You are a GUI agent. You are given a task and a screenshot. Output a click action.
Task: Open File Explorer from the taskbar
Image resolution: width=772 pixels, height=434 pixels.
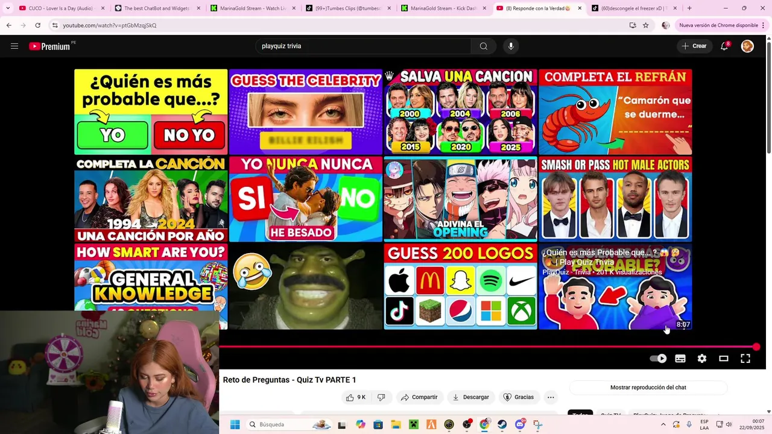(396, 424)
